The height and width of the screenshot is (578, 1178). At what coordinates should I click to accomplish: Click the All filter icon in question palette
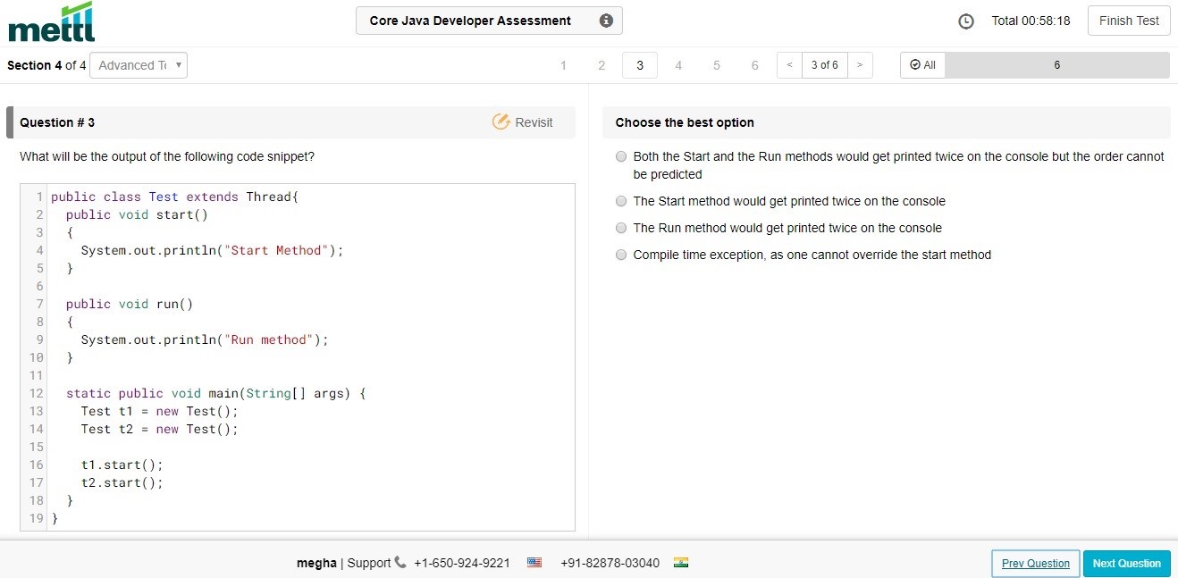tap(914, 64)
